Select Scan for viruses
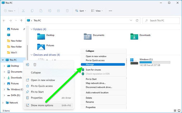This screenshot has height=113, width=182. tap(93, 70)
